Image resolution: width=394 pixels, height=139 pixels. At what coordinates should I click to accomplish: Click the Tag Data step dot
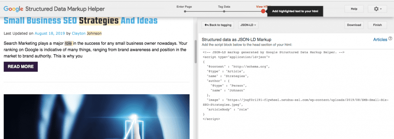coord(224,11)
